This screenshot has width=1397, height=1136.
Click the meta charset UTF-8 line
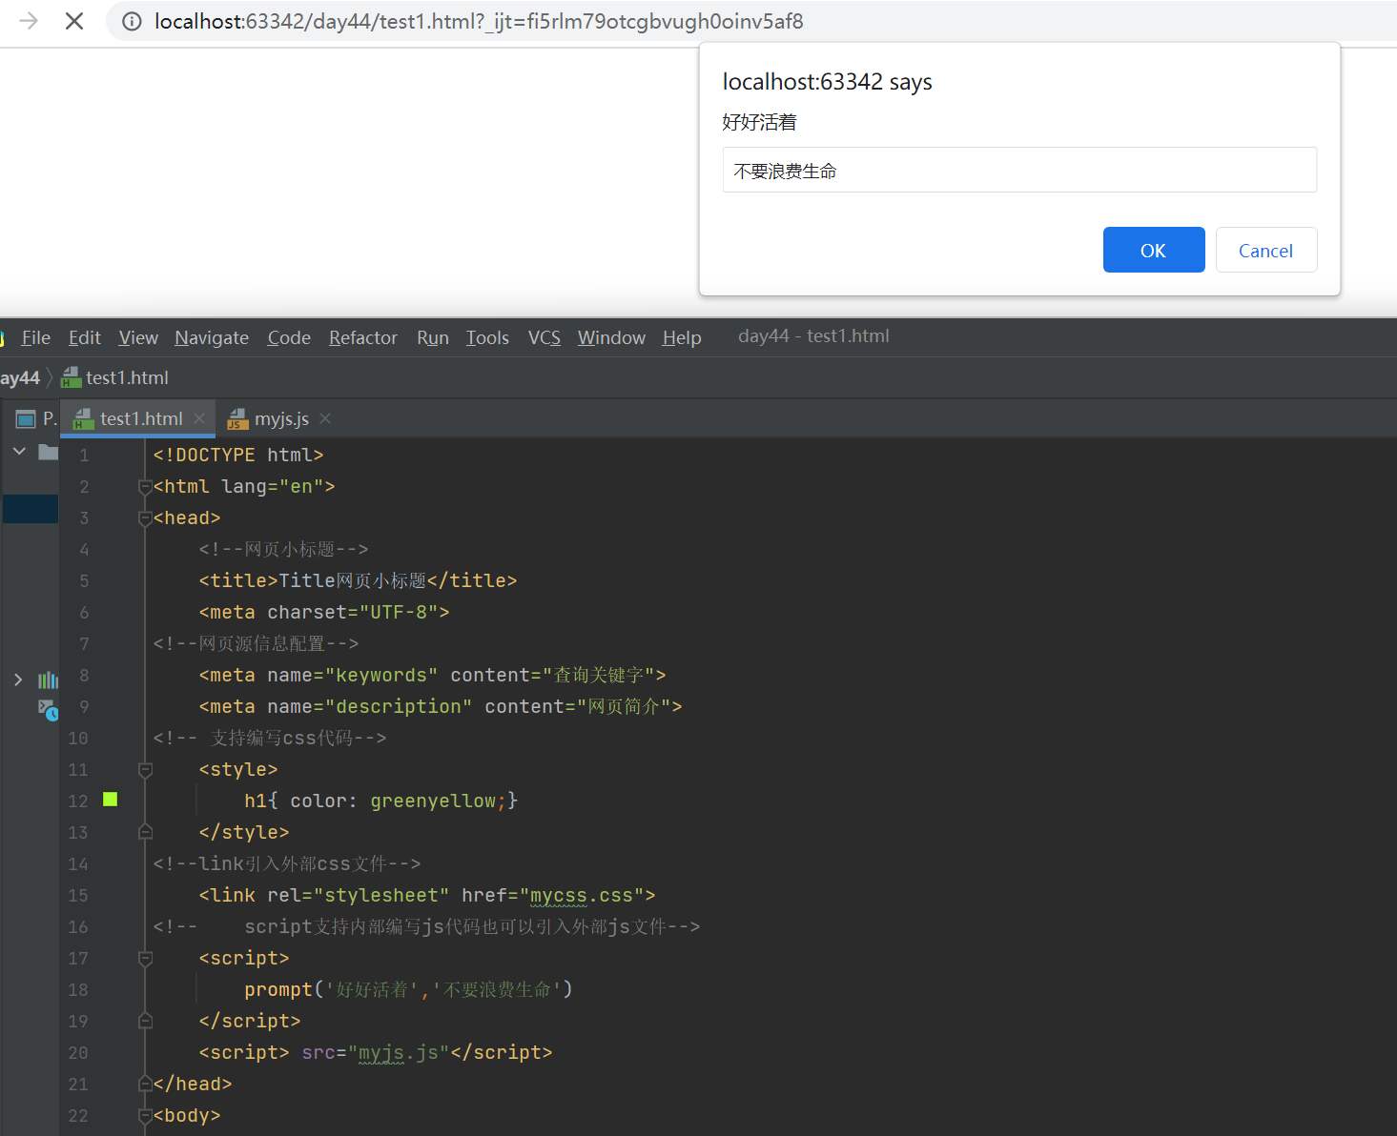[x=324, y=612]
